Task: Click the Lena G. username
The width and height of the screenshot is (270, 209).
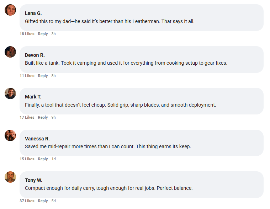Action: [33, 13]
